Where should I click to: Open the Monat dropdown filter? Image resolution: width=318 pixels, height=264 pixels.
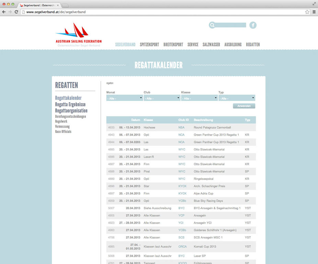pos(124,98)
